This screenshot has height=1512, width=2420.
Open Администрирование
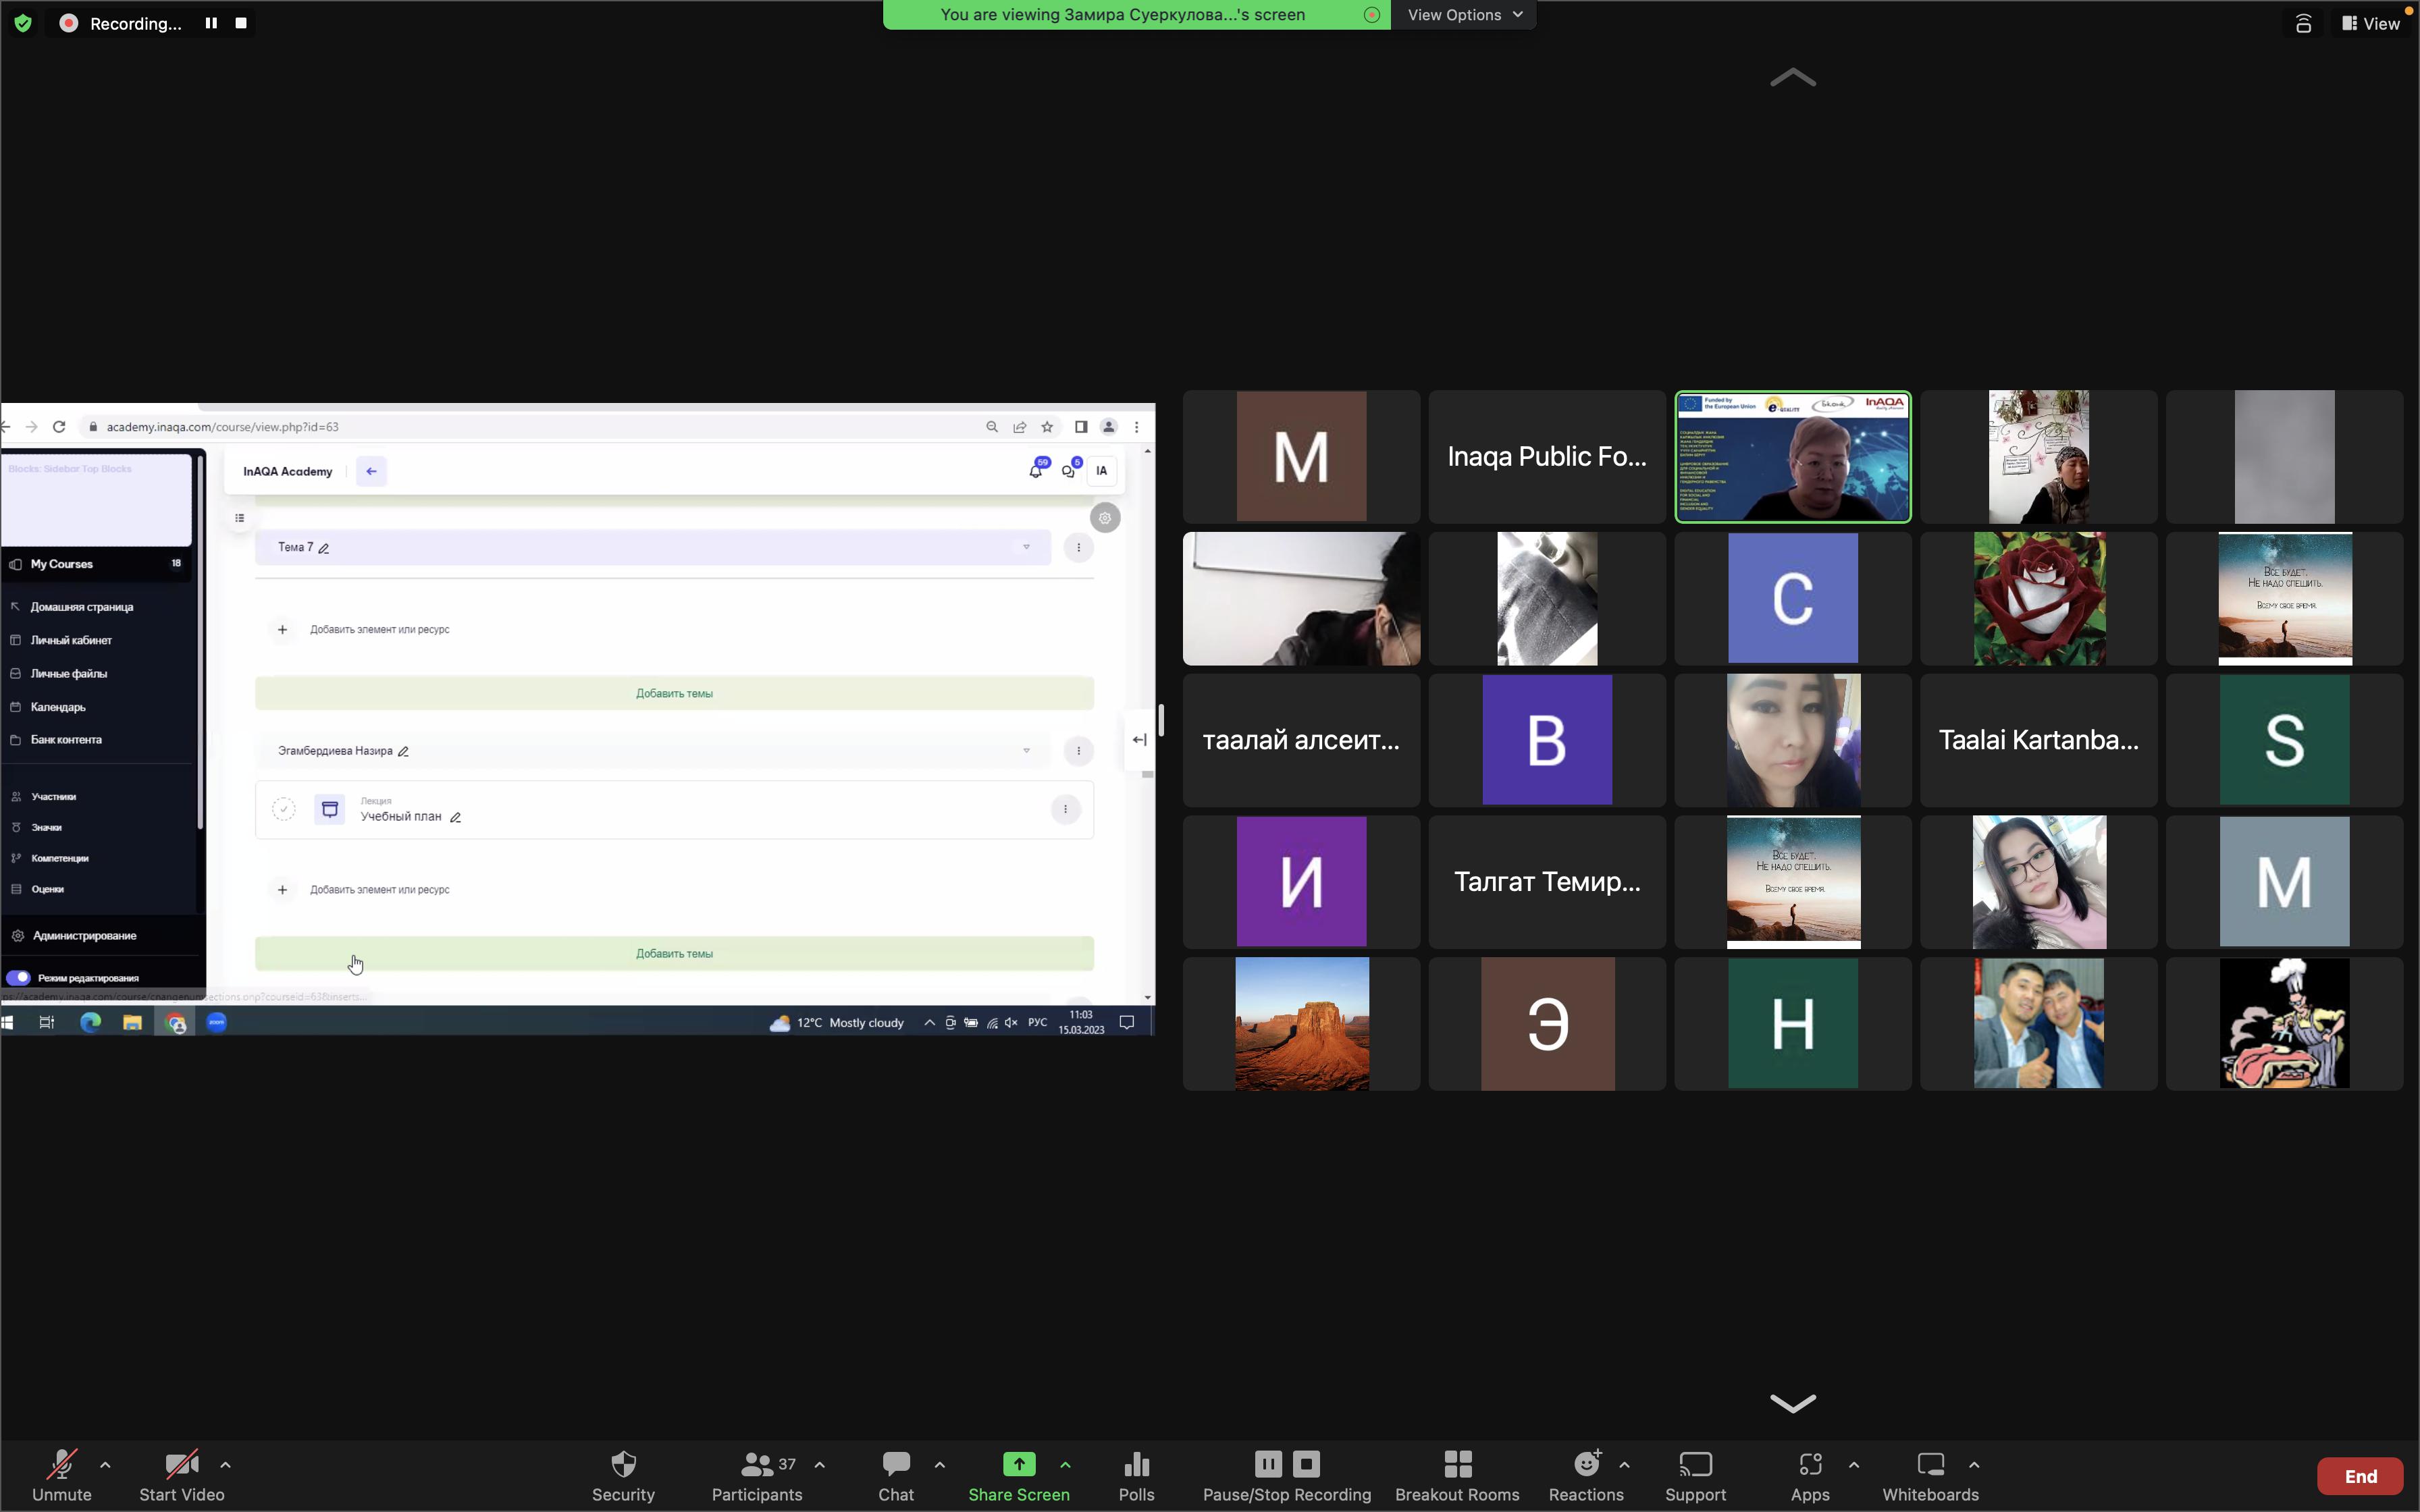click(85, 936)
